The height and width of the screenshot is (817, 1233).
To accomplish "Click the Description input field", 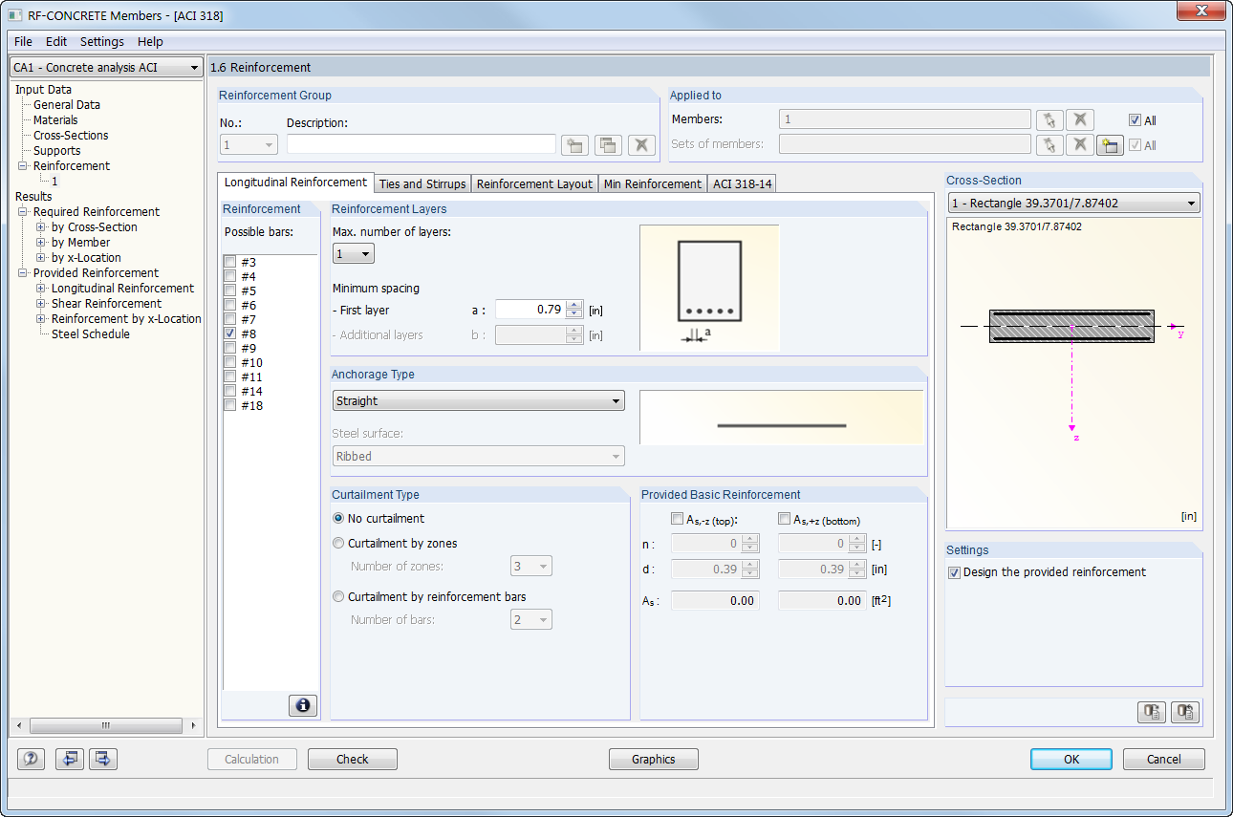I will click(x=422, y=144).
